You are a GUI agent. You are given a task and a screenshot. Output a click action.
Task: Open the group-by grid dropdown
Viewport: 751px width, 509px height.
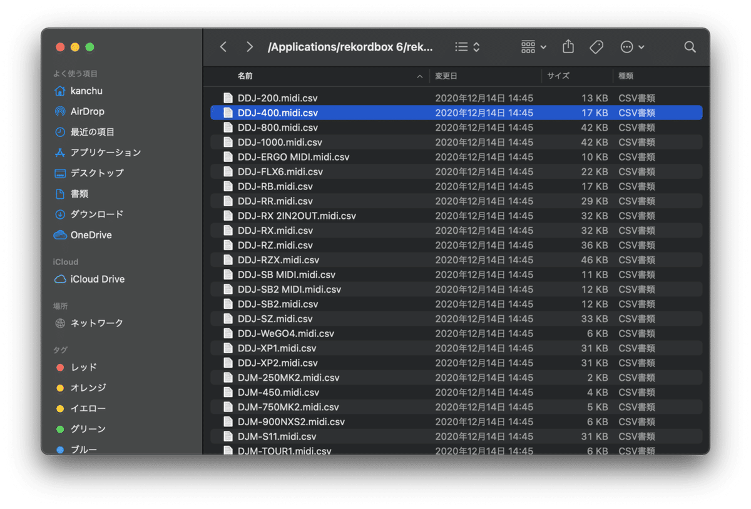pyautogui.click(x=534, y=47)
